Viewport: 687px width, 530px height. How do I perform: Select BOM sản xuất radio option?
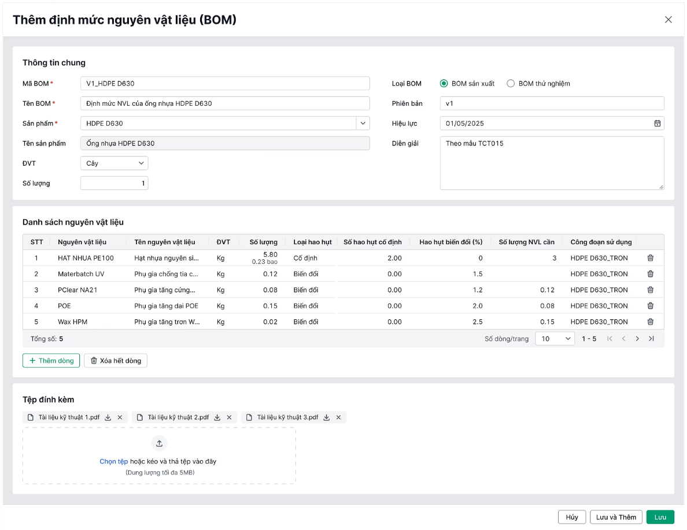tap(444, 84)
